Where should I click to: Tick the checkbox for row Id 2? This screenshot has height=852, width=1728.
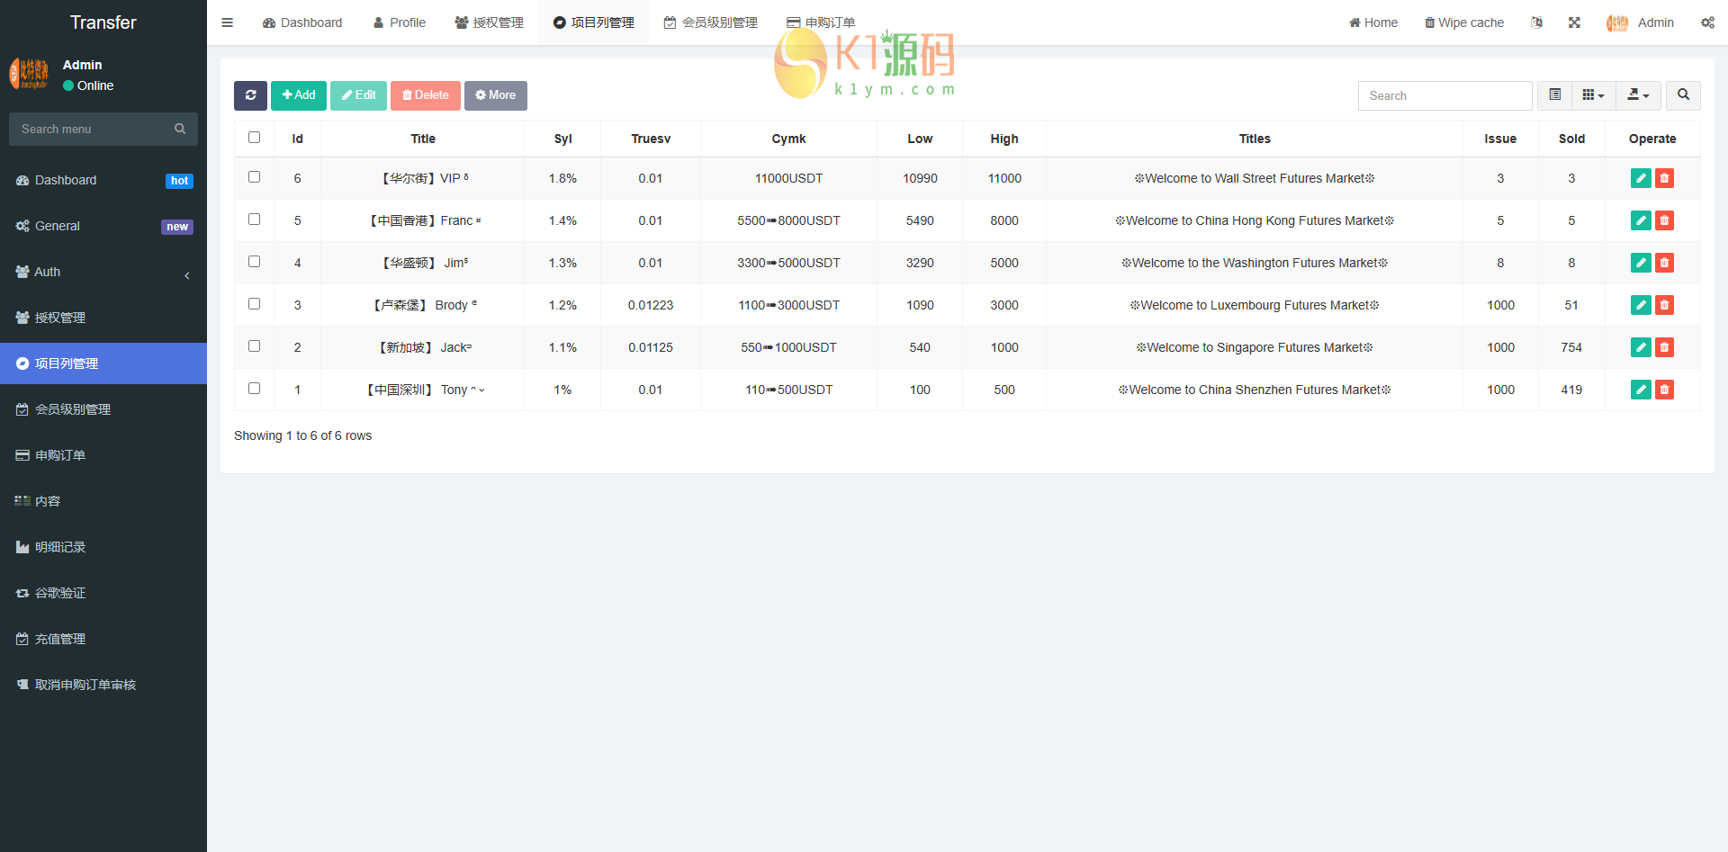tap(254, 346)
